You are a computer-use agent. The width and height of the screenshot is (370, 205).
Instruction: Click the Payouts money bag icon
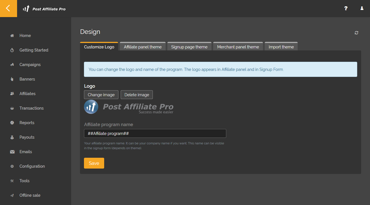12,137
